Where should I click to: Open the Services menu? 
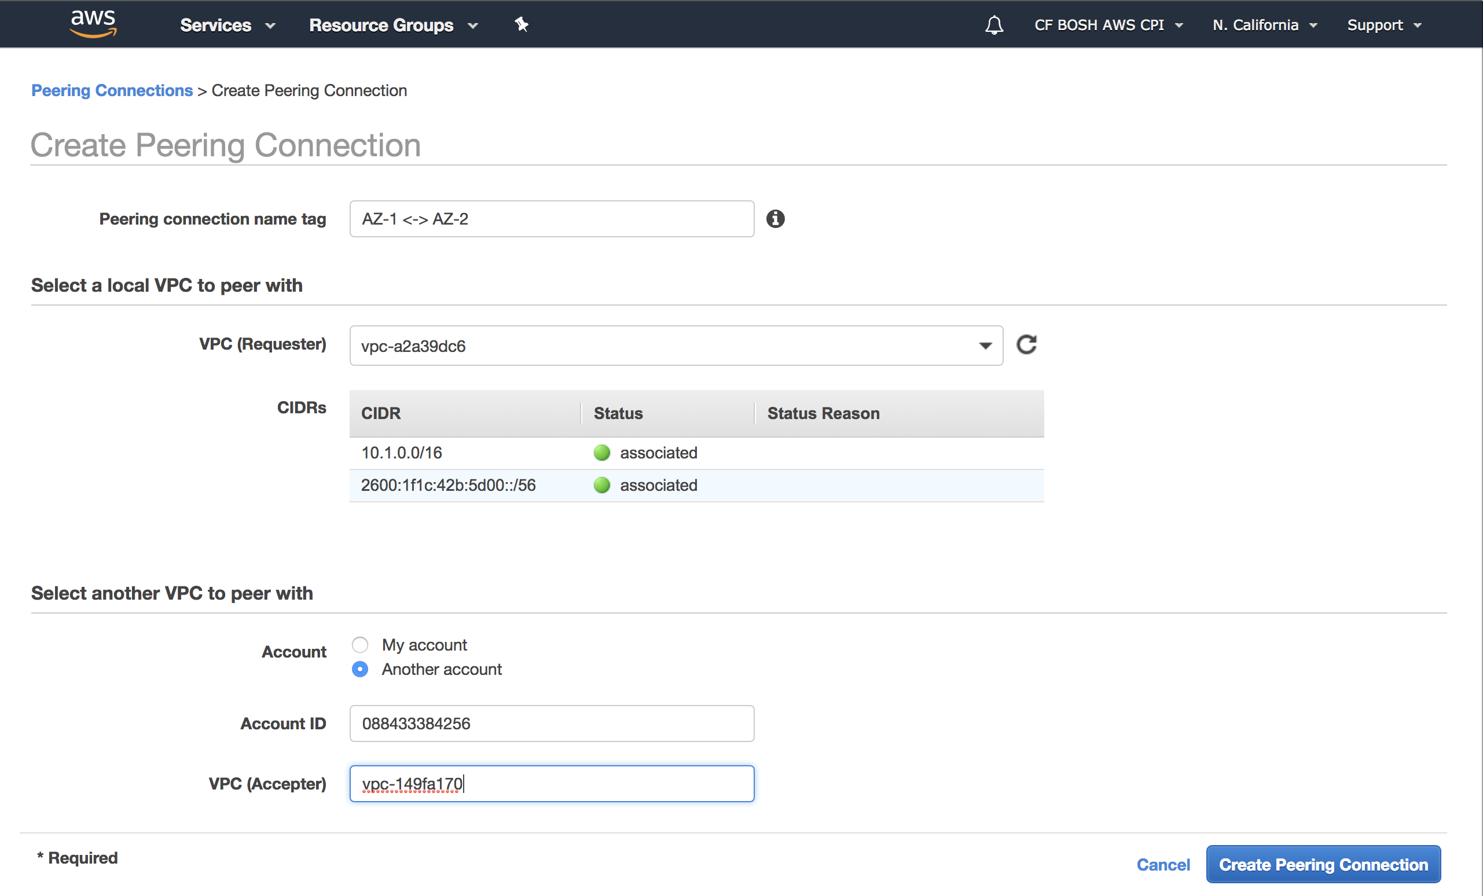227,25
